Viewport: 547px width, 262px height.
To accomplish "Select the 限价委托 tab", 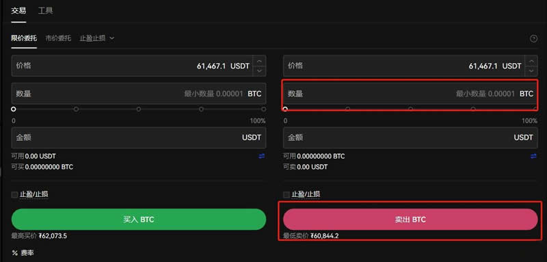I will pos(24,38).
